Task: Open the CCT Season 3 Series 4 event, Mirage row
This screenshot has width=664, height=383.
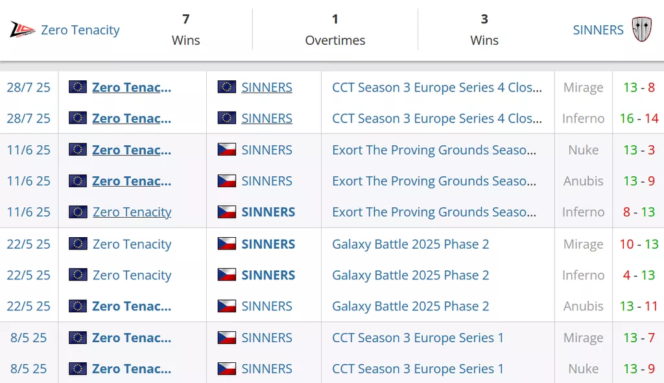Action: 436,87
